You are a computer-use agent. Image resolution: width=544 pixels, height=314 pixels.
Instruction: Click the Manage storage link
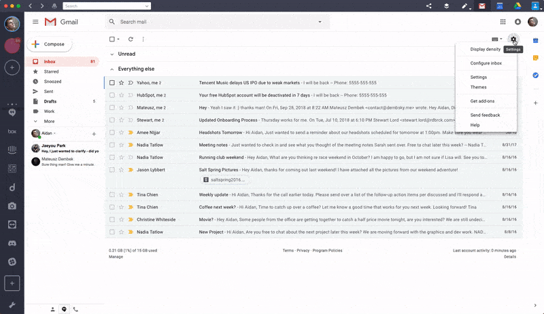click(116, 257)
